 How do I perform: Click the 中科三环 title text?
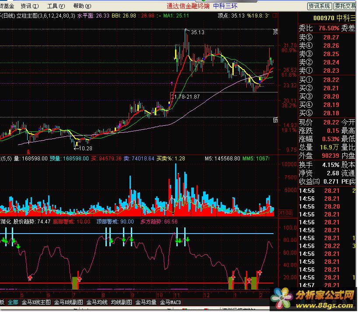225,6
